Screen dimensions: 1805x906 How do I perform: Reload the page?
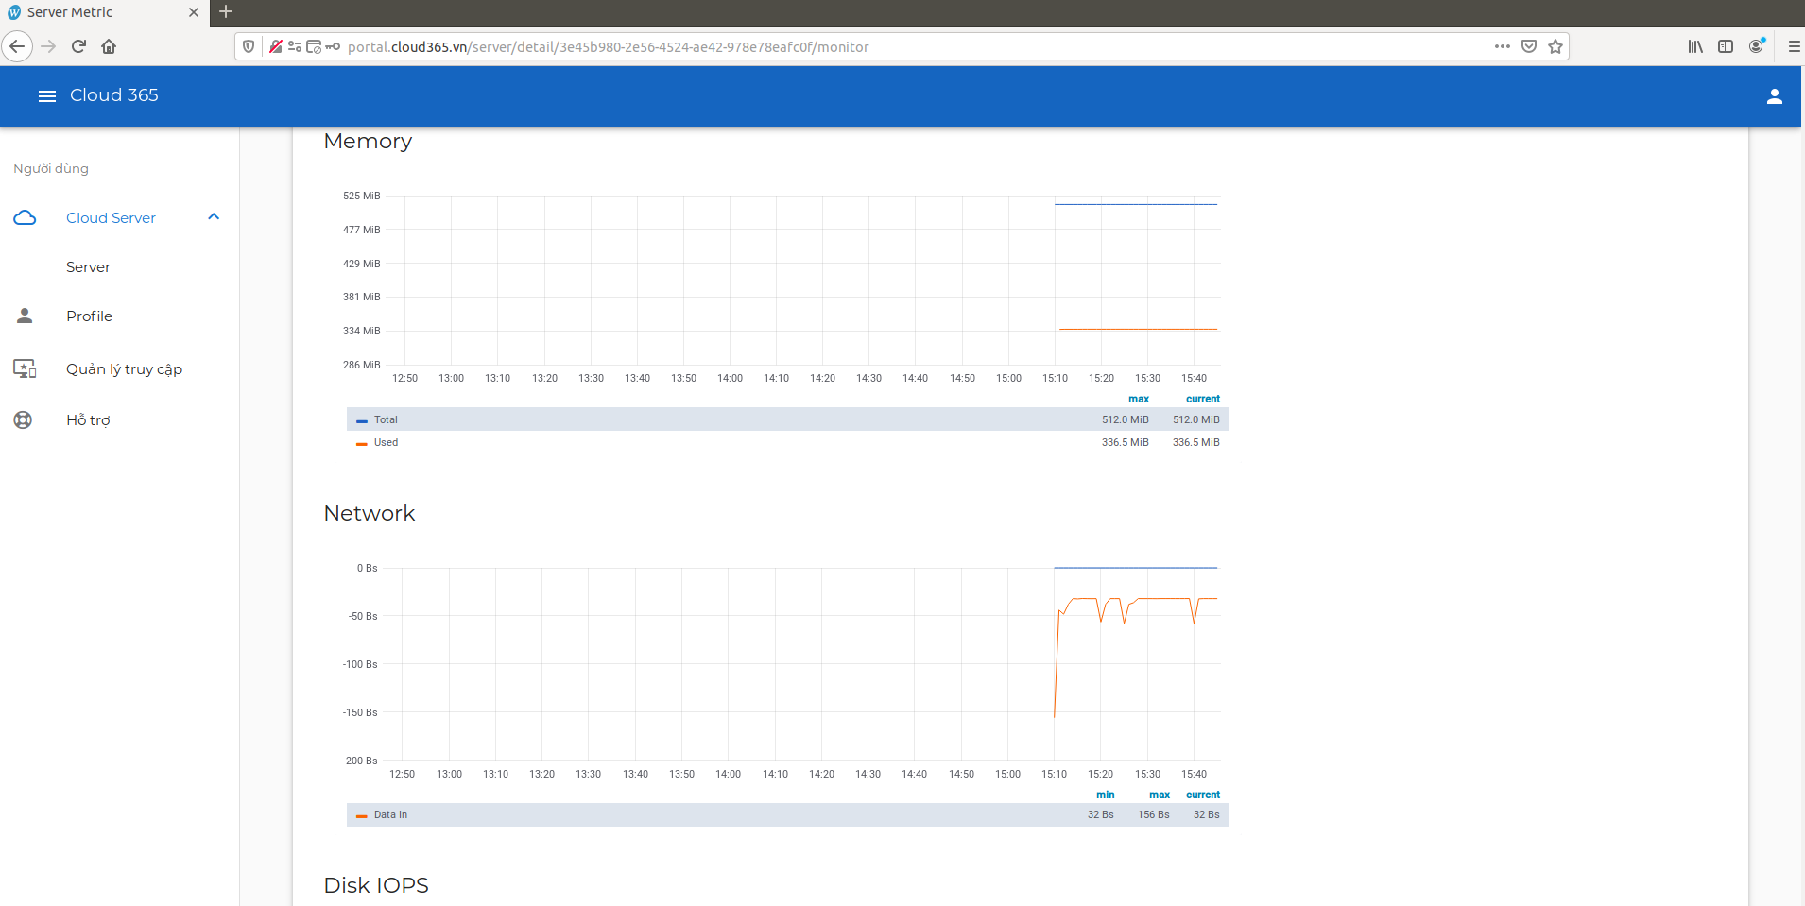coord(79,46)
